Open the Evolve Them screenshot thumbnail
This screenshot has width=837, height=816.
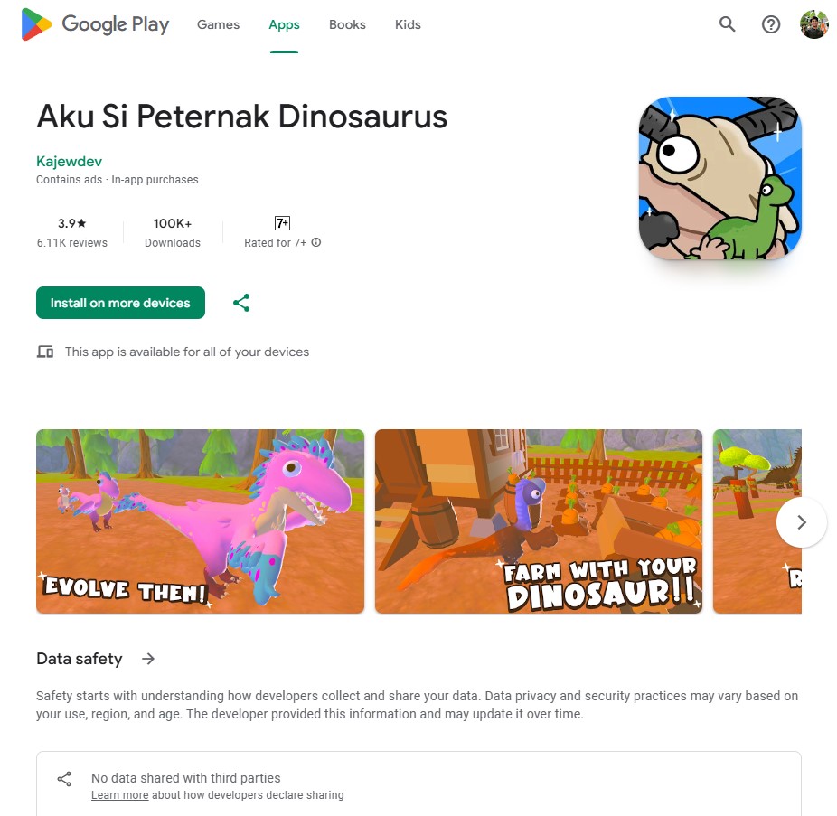click(x=200, y=521)
